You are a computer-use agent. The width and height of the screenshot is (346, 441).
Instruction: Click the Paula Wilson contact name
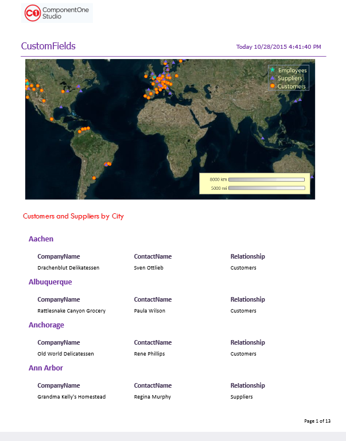tap(149, 311)
